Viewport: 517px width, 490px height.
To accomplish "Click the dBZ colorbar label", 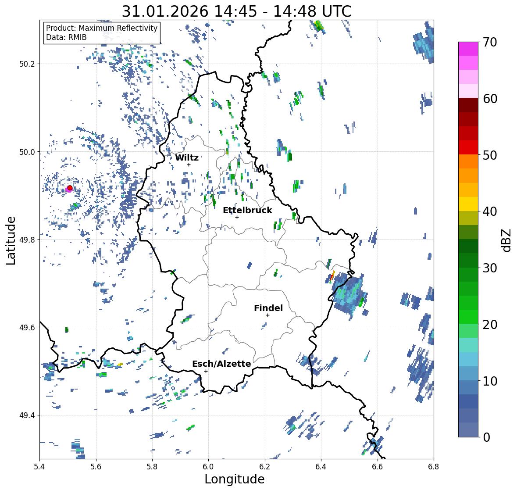I will (x=507, y=240).
